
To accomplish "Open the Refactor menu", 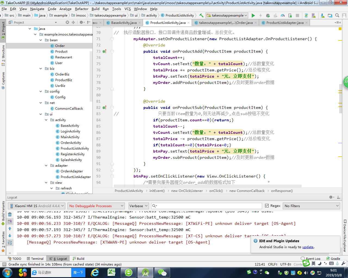I will click(x=82, y=9).
